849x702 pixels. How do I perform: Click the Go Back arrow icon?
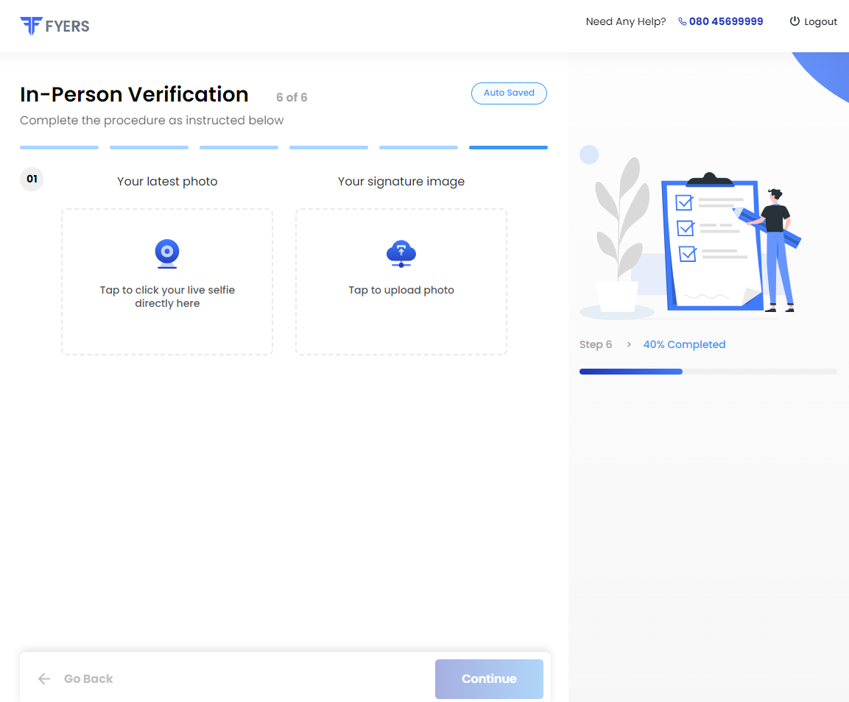coord(44,678)
